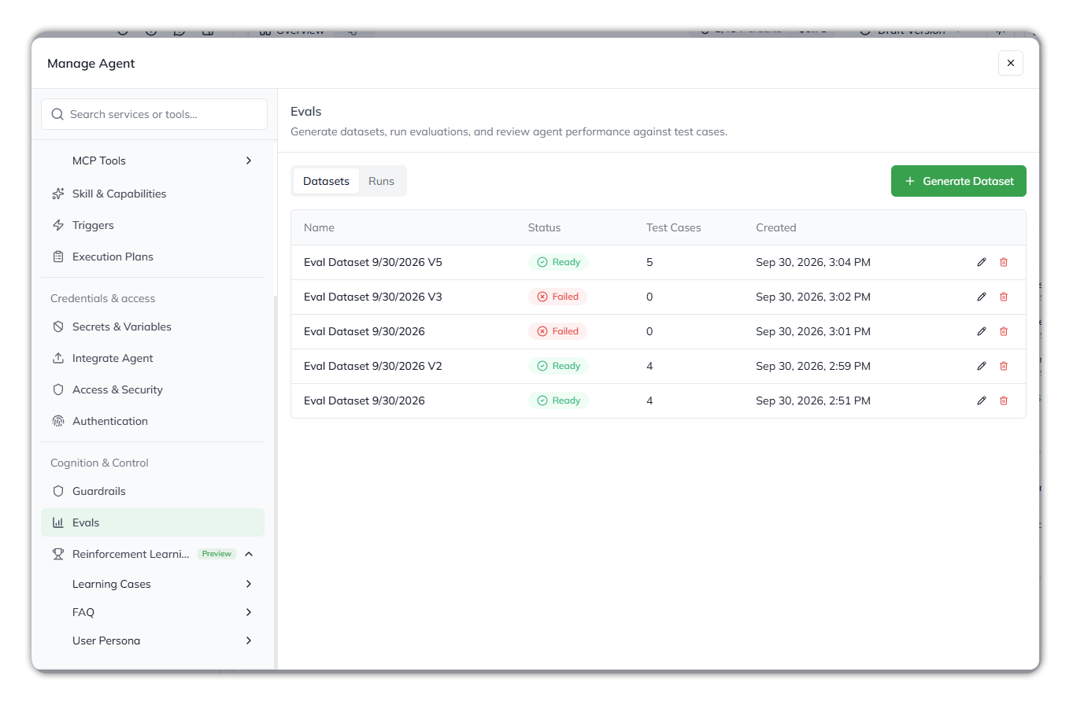The width and height of the screenshot is (1073, 705).
Task: Delete Eval Dataset 9/30/2026 V2 trash icon
Action: point(1004,366)
